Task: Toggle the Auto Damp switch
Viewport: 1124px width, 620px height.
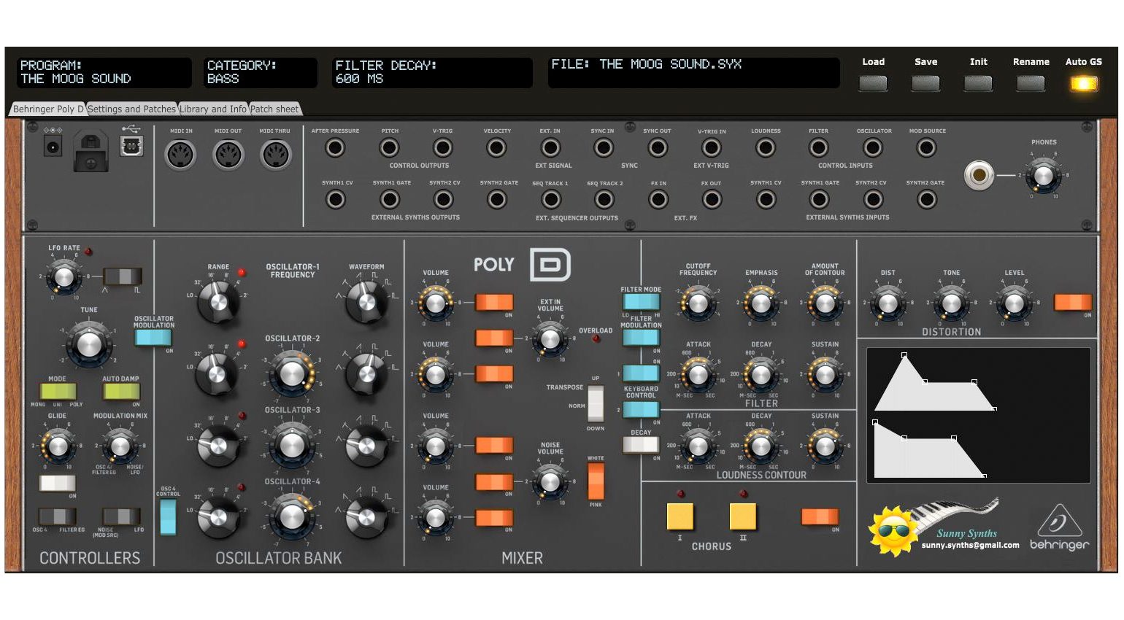Action: [x=121, y=391]
